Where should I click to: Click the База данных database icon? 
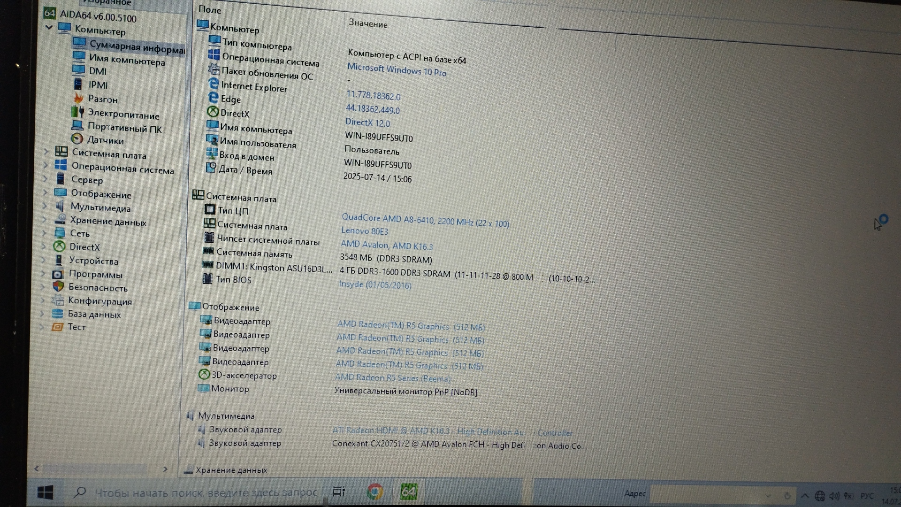click(57, 314)
